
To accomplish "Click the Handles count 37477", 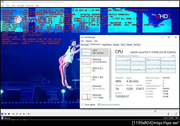I will pyautogui.click(x=140, y=89).
